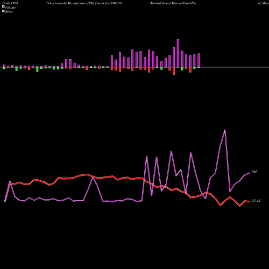Click the end of the red price line
Image resolution: width=269 pixels, height=269 pixels.
(249, 202)
